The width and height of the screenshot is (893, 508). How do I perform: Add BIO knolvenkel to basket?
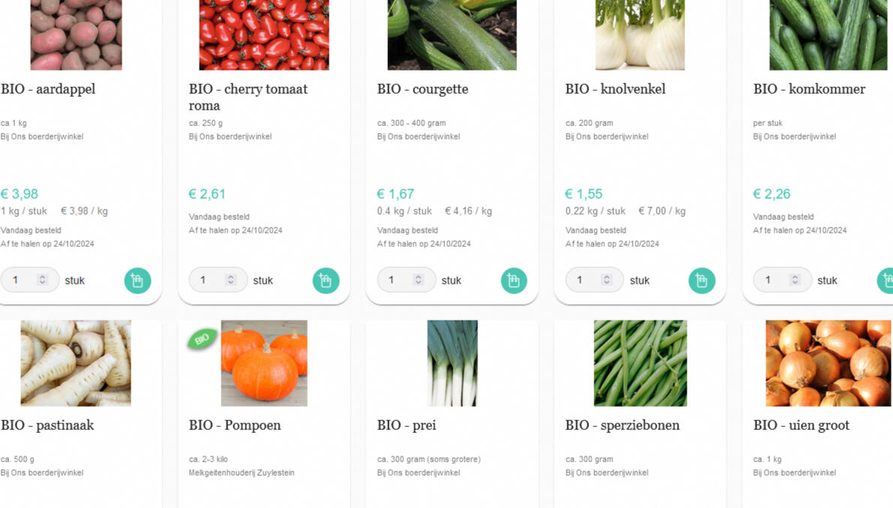(702, 281)
